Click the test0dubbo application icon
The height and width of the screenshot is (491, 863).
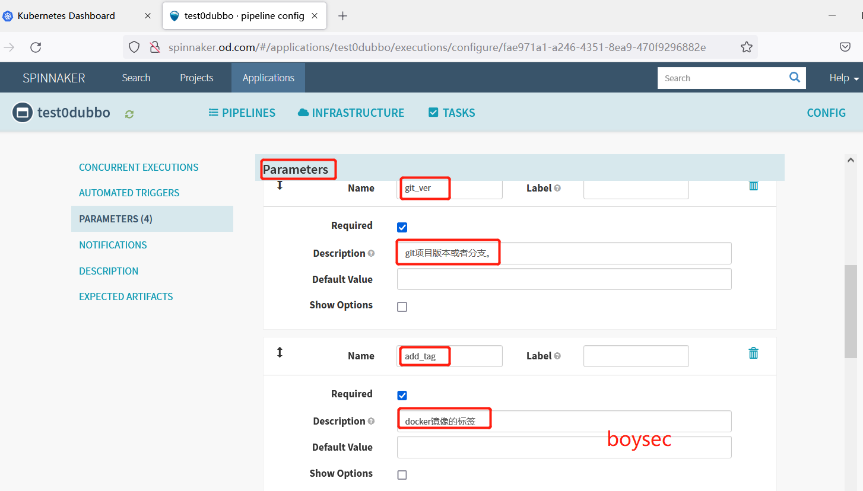22,112
